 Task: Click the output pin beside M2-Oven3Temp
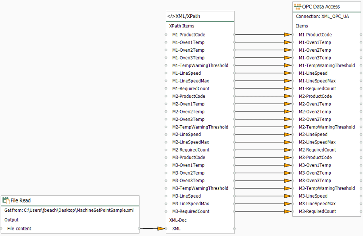click(x=234, y=119)
